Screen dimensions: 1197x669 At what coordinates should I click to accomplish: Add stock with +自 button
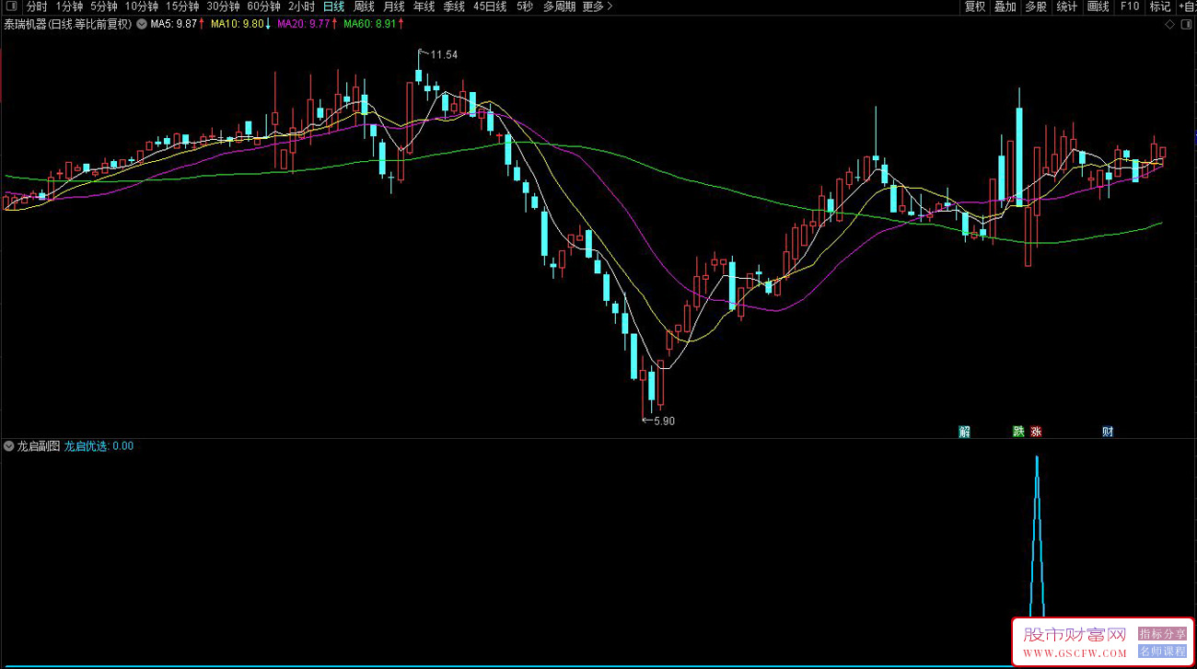[1187, 6]
